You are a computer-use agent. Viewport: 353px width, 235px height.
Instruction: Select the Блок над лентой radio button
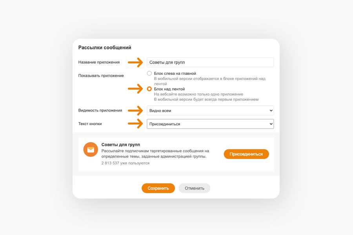(x=149, y=89)
